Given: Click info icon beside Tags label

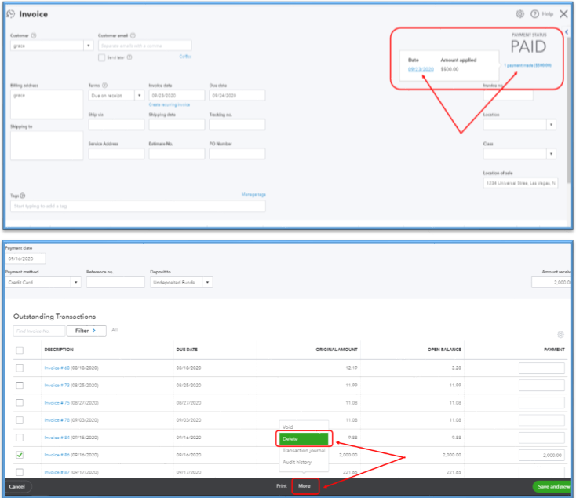Looking at the screenshot, I should 23,196.
